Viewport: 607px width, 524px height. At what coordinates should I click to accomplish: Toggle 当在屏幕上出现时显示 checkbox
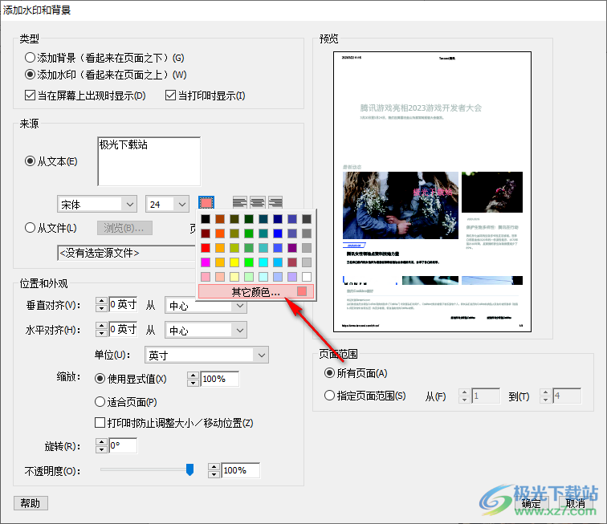point(30,95)
